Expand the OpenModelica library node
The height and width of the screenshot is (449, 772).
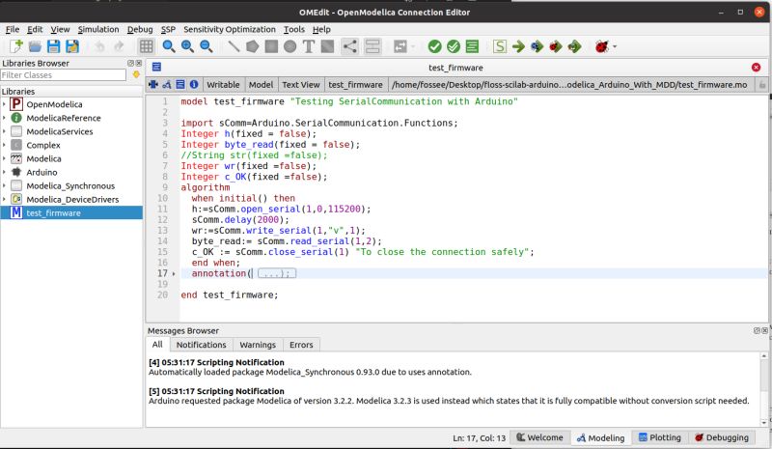(x=4, y=104)
